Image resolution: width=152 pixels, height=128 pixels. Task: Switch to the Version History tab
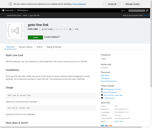click(26, 47)
